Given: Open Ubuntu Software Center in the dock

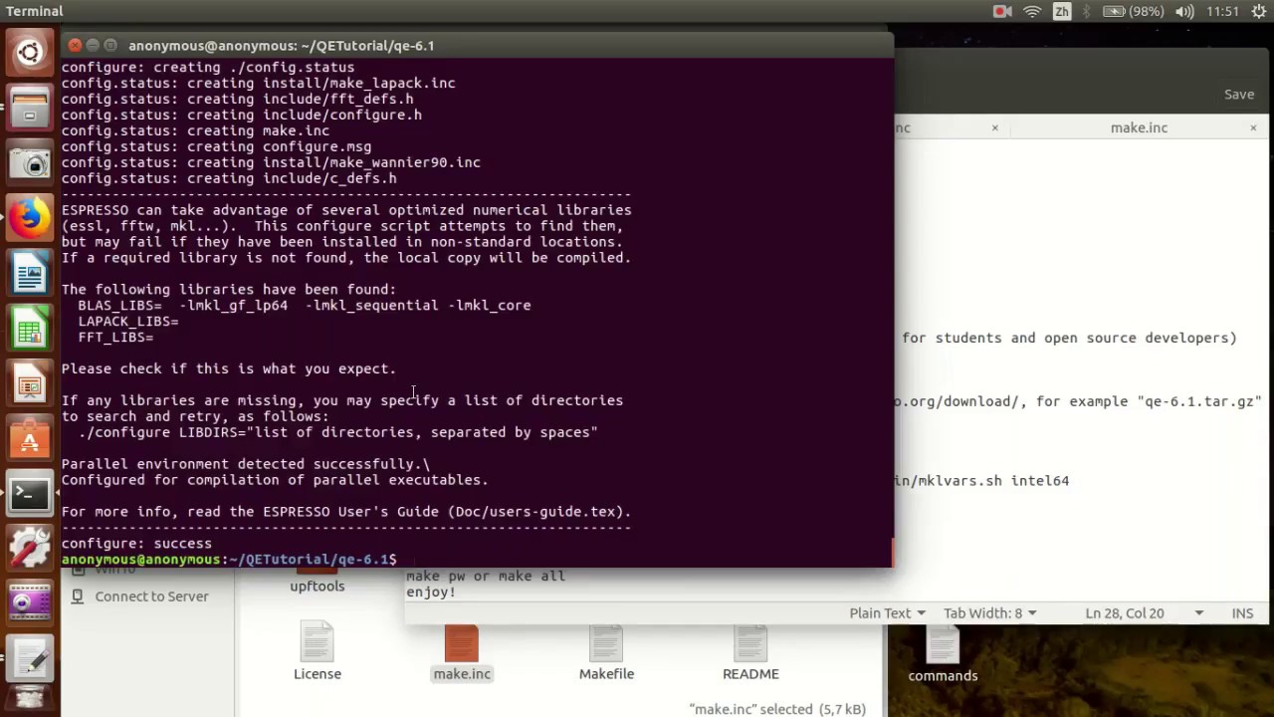Looking at the screenshot, I should [x=30, y=439].
